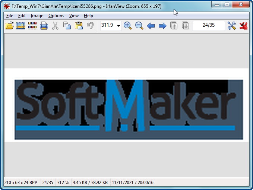The height and width of the screenshot is (190, 253).
Task: Open the Options menu
Action: point(56,16)
